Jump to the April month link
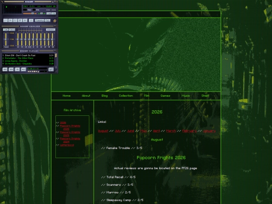Viewport: 272px width, 204px height. tap(156, 131)
